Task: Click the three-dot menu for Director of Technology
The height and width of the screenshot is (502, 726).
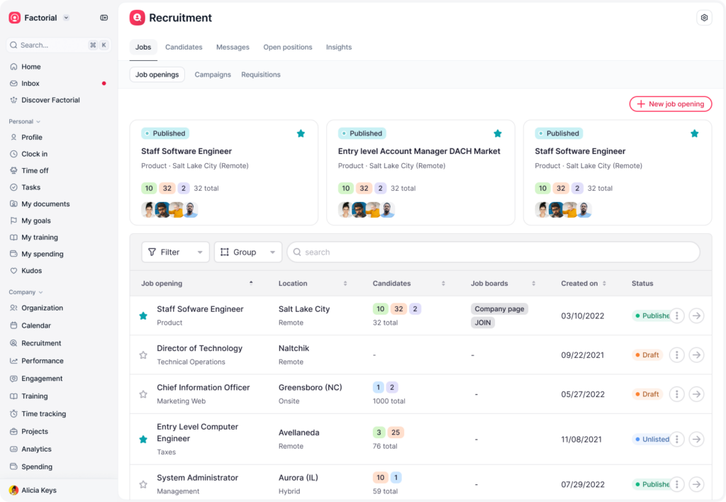Action: coord(677,355)
